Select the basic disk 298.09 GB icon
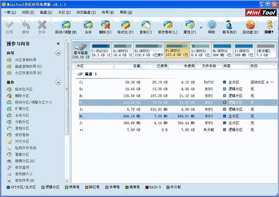279x197 pixels. coord(81,50)
